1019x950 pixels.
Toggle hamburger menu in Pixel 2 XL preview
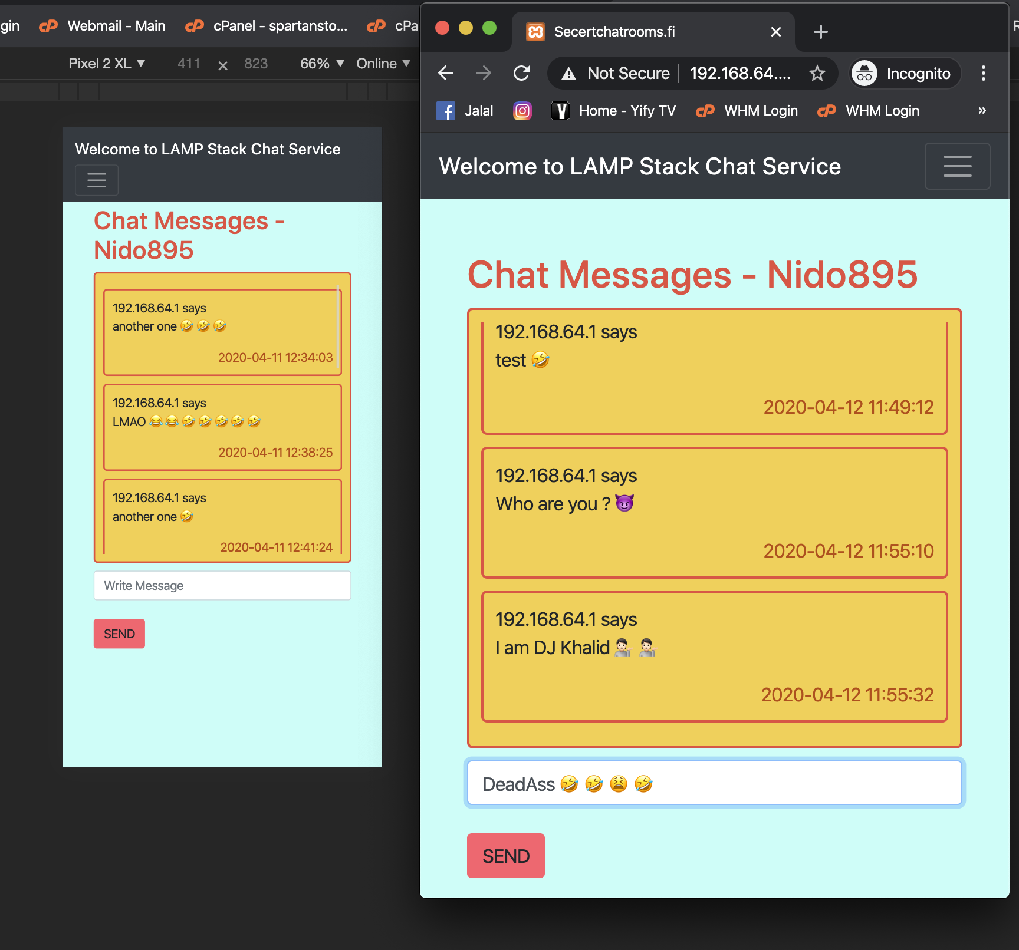click(x=97, y=180)
